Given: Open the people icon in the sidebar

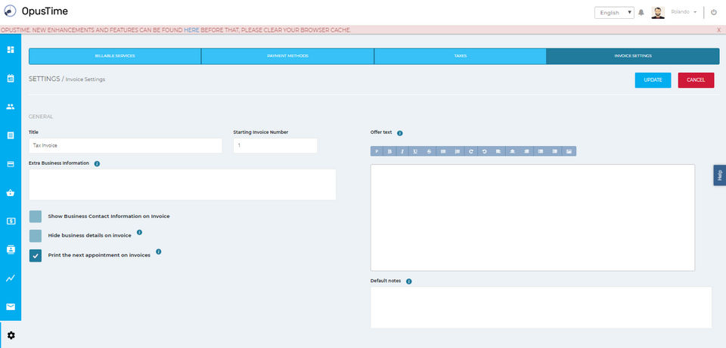Looking at the screenshot, I should (x=10, y=107).
